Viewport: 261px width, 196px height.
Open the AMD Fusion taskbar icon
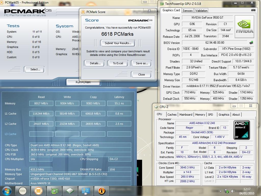(23, 191)
